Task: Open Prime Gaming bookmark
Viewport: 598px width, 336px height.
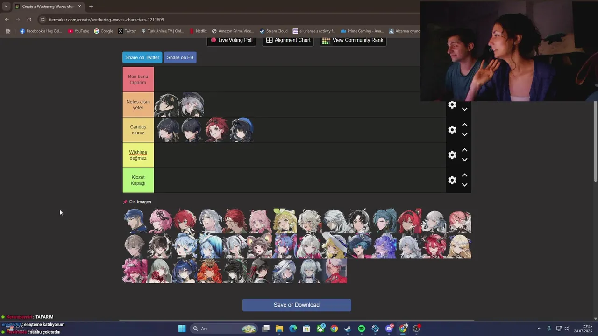Action: [362, 31]
